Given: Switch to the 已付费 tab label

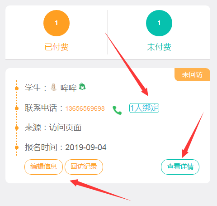Looking at the screenshot, I should pos(57,47).
